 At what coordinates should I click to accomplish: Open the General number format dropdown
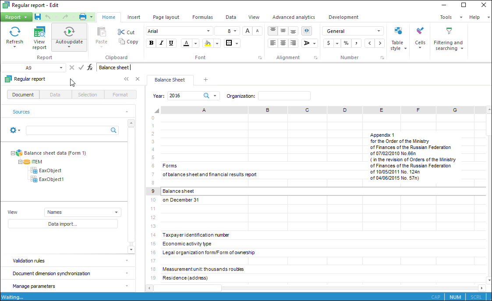[x=353, y=31]
